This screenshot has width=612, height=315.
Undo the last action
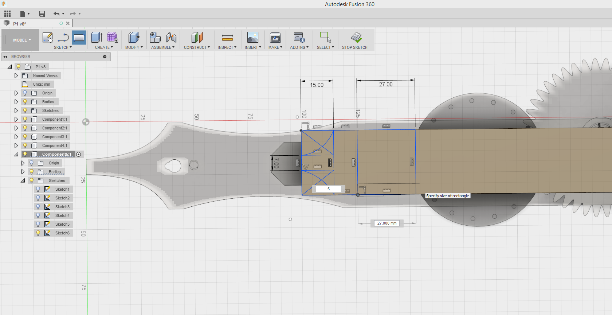56,13
